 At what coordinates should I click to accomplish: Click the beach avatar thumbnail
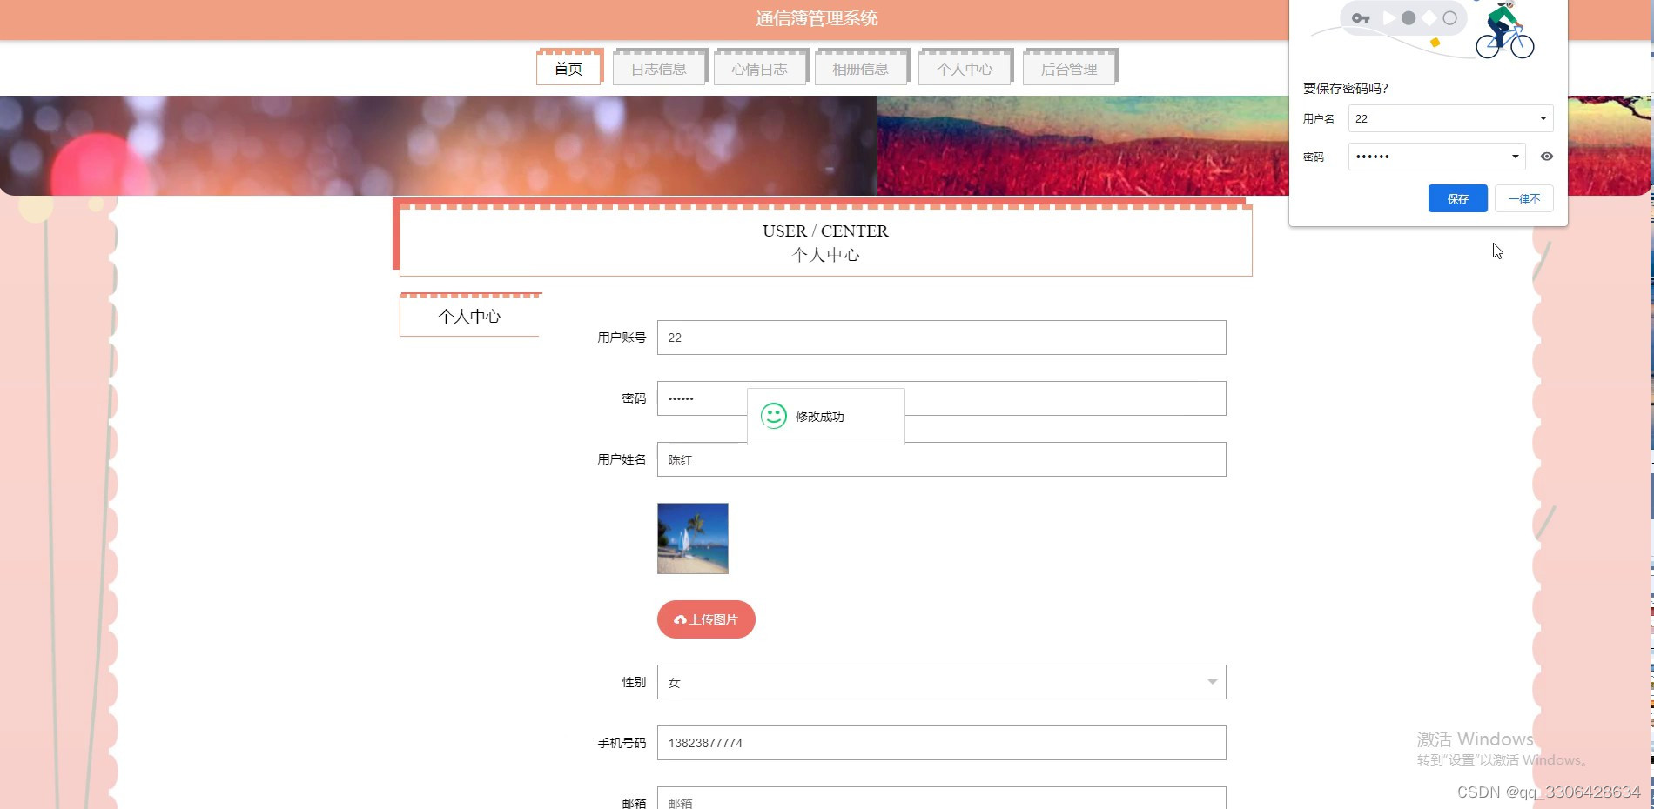(x=693, y=538)
